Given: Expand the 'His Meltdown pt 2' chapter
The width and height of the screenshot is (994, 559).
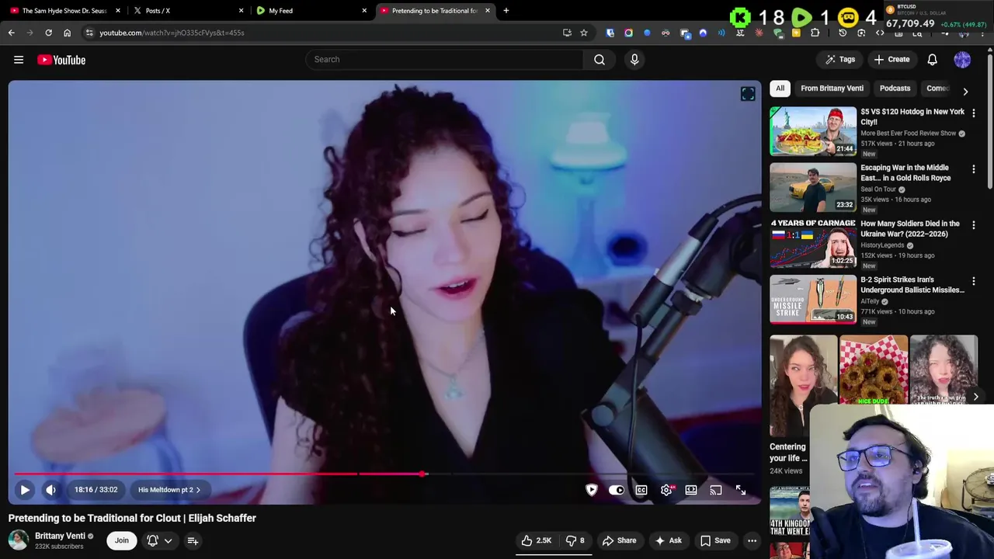Looking at the screenshot, I should point(169,490).
